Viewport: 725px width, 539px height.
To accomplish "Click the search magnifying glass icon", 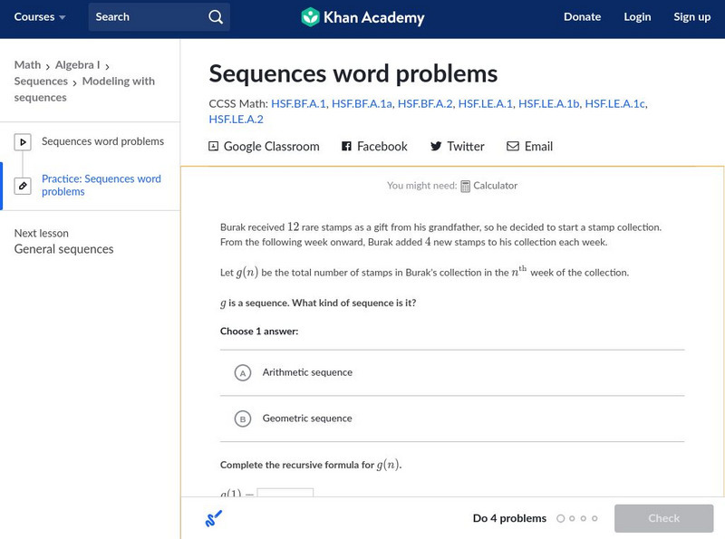I will pyautogui.click(x=215, y=17).
